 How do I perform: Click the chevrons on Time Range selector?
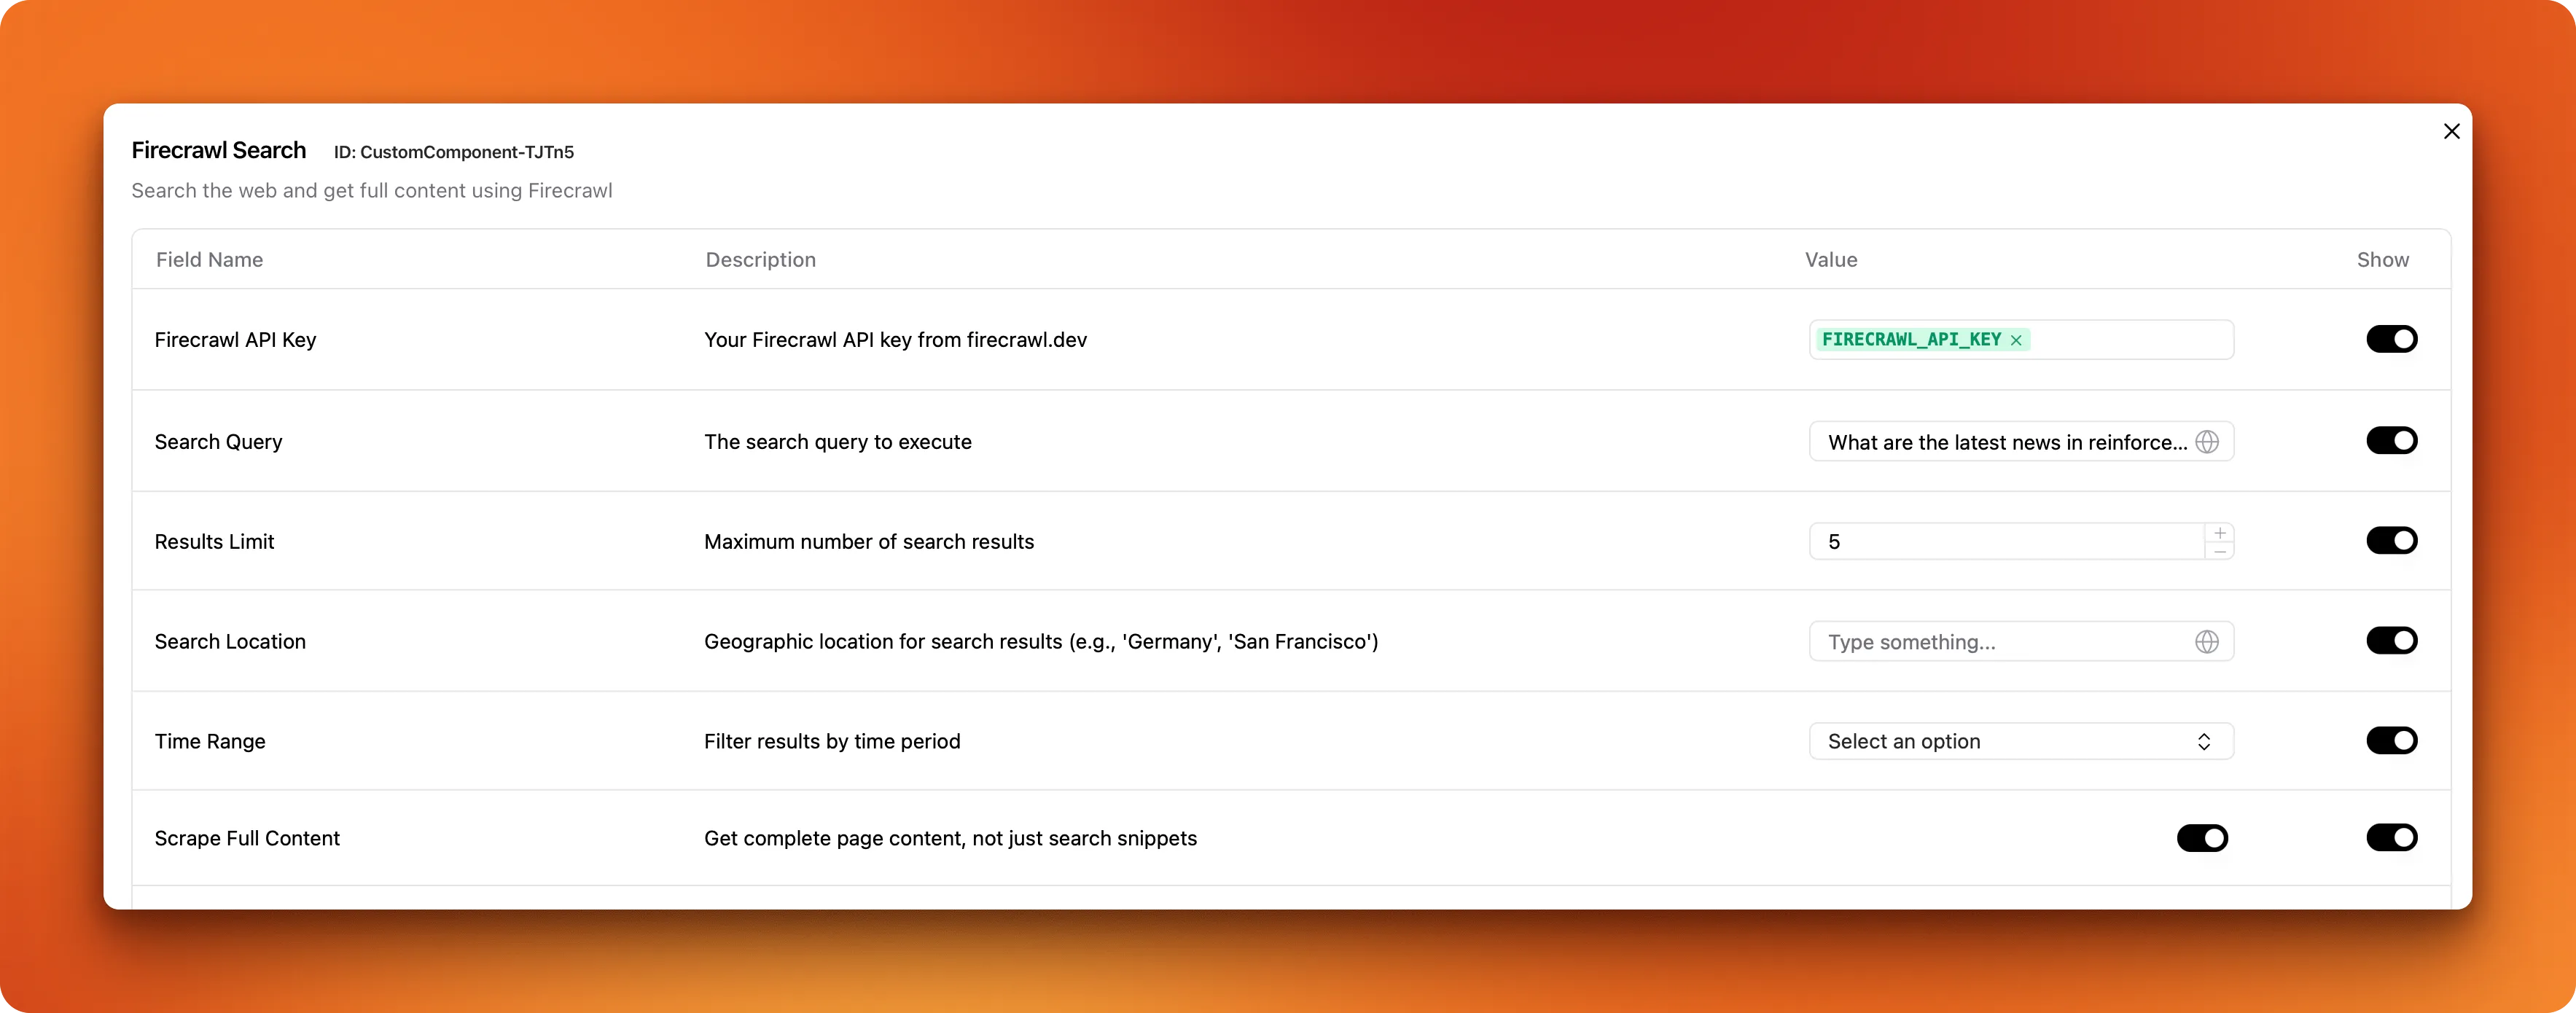click(2204, 741)
